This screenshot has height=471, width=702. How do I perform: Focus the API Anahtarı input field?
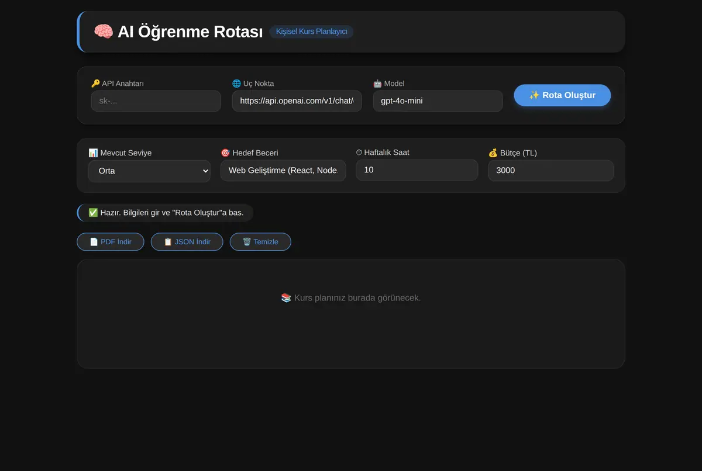[x=156, y=101]
